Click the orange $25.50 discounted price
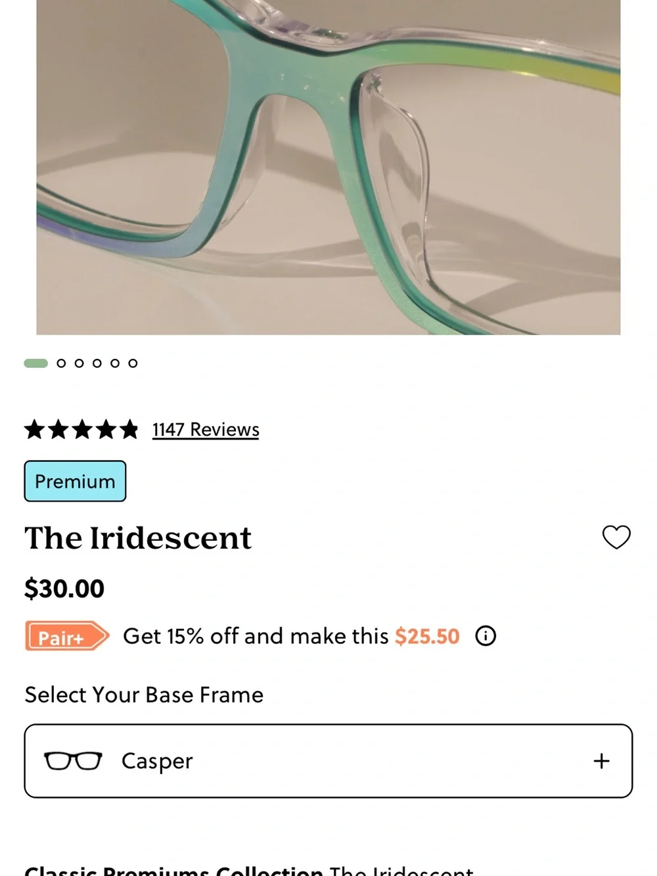This screenshot has height=876, width=657. [427, 636]
